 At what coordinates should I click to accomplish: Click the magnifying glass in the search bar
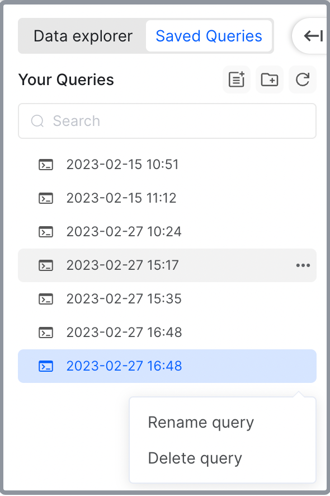pyautogui.click(x=37, y=121)
